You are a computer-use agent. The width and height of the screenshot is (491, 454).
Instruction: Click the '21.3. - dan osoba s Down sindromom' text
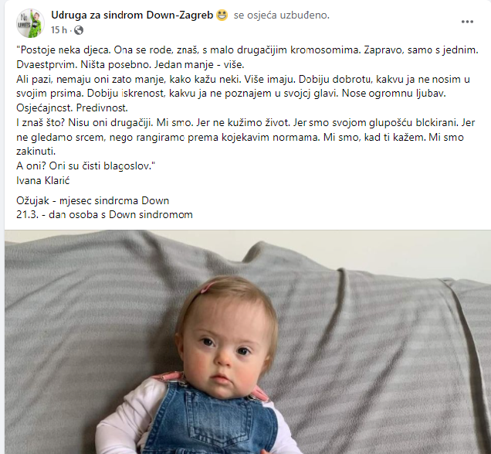(x=104, y=214)
